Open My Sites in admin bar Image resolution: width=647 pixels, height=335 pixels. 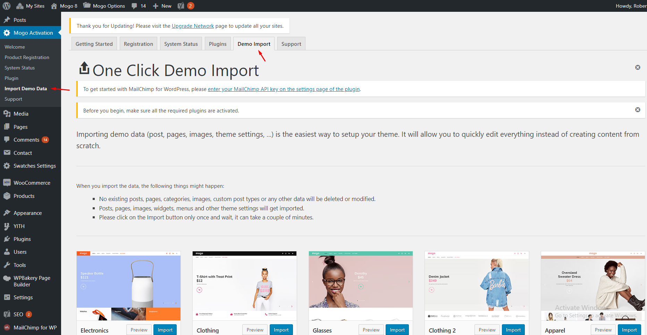30,6
